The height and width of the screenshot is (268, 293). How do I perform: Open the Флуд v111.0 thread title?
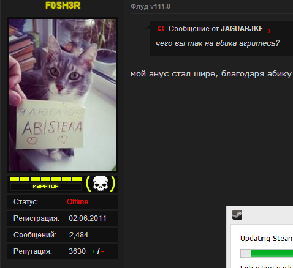point(150,6)
